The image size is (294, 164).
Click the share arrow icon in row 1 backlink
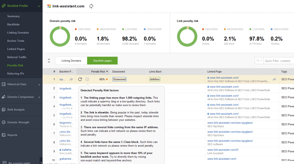tap(71, 79)
